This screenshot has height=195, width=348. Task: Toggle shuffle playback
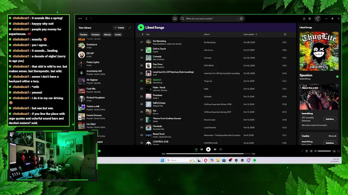coord(196,149)
